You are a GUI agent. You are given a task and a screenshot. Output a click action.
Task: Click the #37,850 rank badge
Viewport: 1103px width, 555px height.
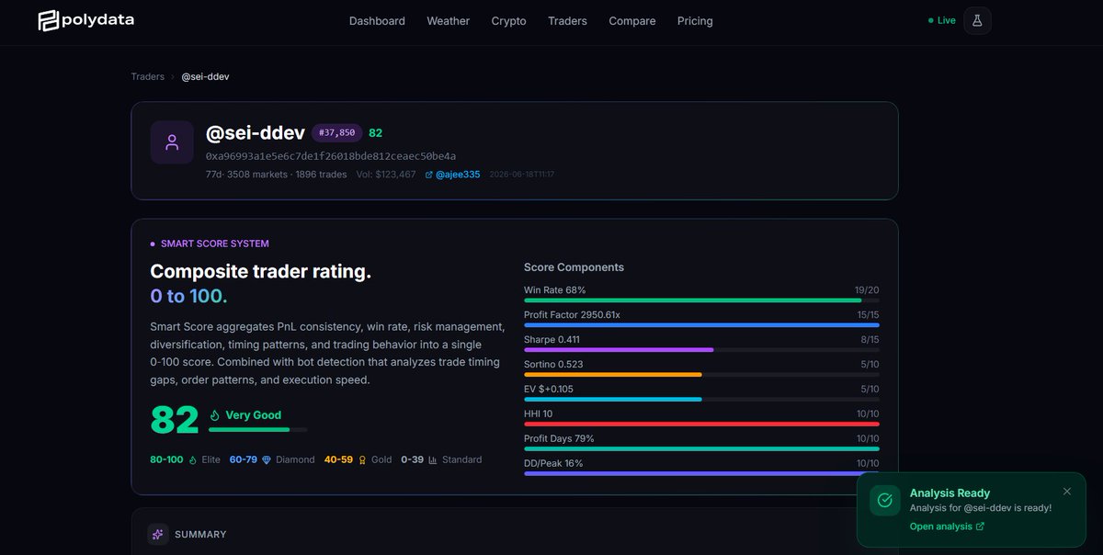[336, 133]
